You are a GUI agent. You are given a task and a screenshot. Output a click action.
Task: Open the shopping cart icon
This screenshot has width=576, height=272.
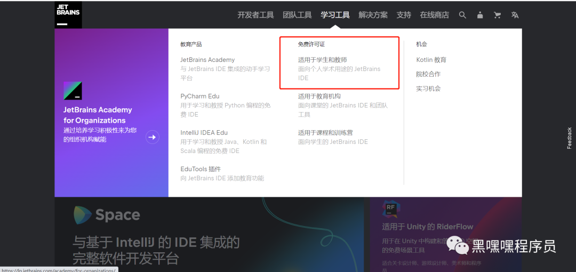[498, 15]
